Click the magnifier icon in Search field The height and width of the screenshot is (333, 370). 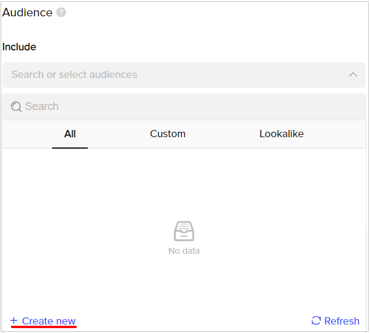(16, 106)
